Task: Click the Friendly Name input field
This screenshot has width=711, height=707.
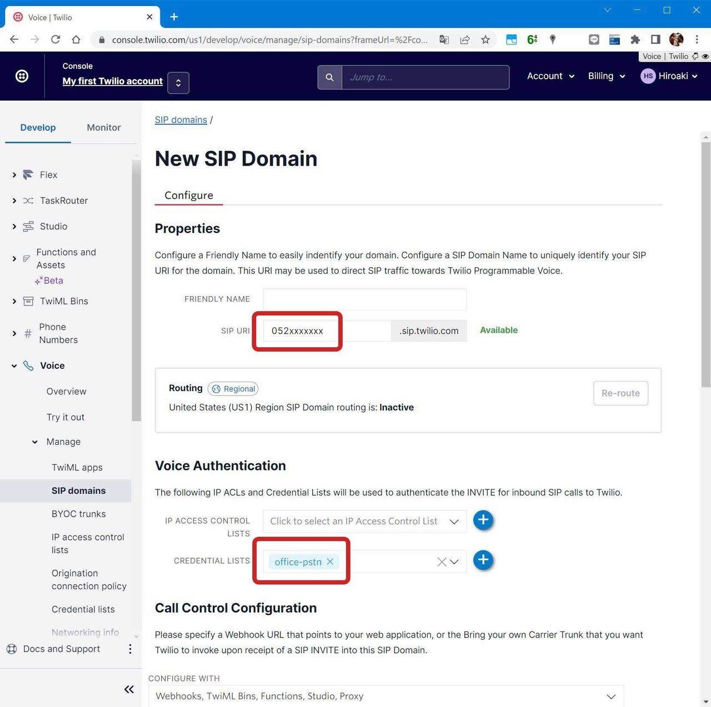Action: 364,299
